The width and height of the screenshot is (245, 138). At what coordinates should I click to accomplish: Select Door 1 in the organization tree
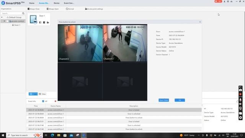[x=17, y=25]
